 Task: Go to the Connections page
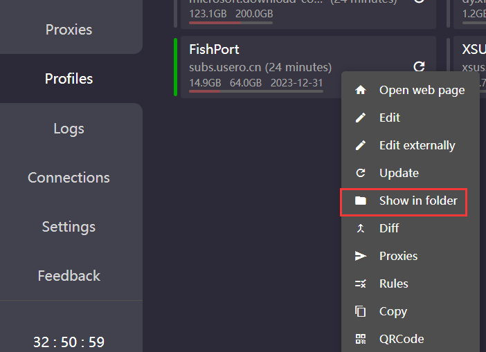click(69, 178)
